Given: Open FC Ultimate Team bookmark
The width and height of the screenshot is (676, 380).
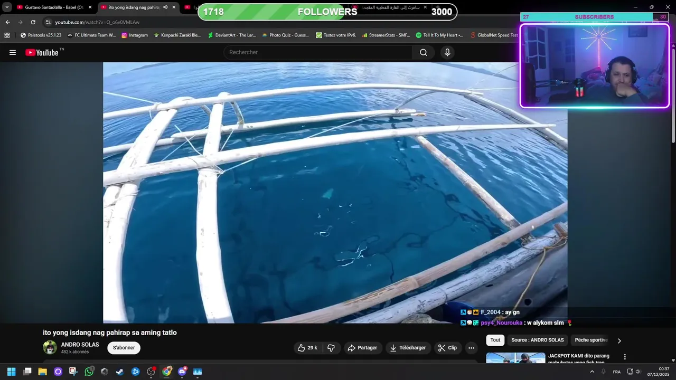Looking at the screenshot, I should [x=91, y=35].
